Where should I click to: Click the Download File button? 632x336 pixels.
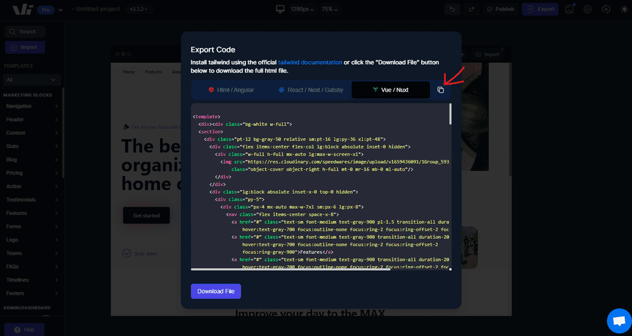pos(216,291)
